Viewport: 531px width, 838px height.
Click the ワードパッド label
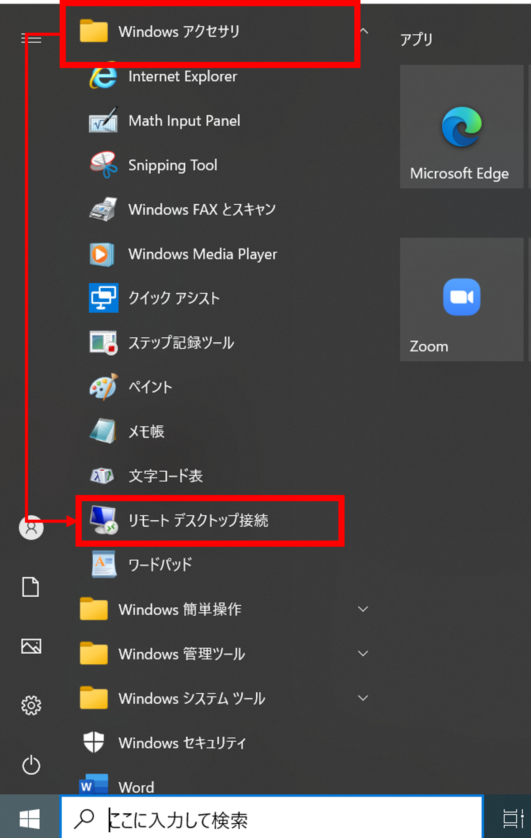click(x=160, y=565)
